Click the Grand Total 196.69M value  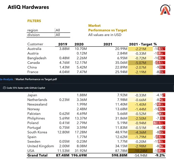point(79,155)
